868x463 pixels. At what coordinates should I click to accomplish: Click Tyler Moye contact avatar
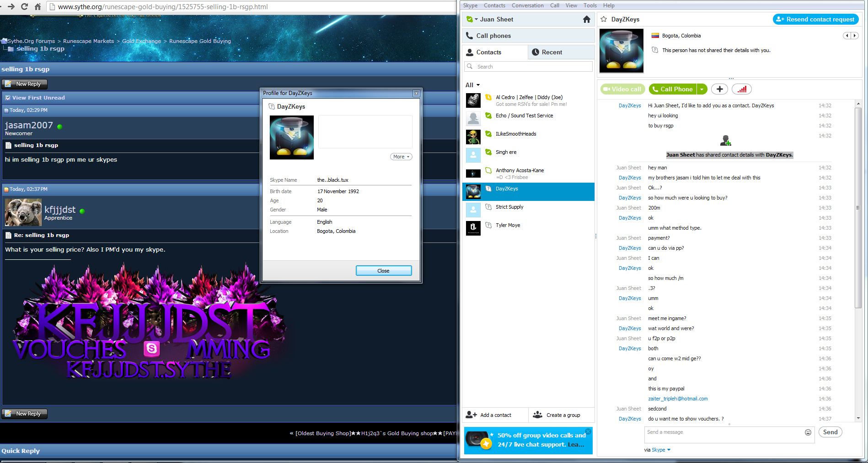473,228
